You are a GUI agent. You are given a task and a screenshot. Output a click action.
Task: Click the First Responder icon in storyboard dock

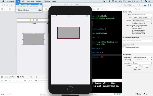point(34,20)
